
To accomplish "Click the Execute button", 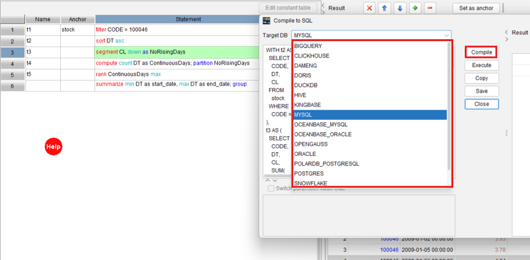I will (x=481, y=65).
